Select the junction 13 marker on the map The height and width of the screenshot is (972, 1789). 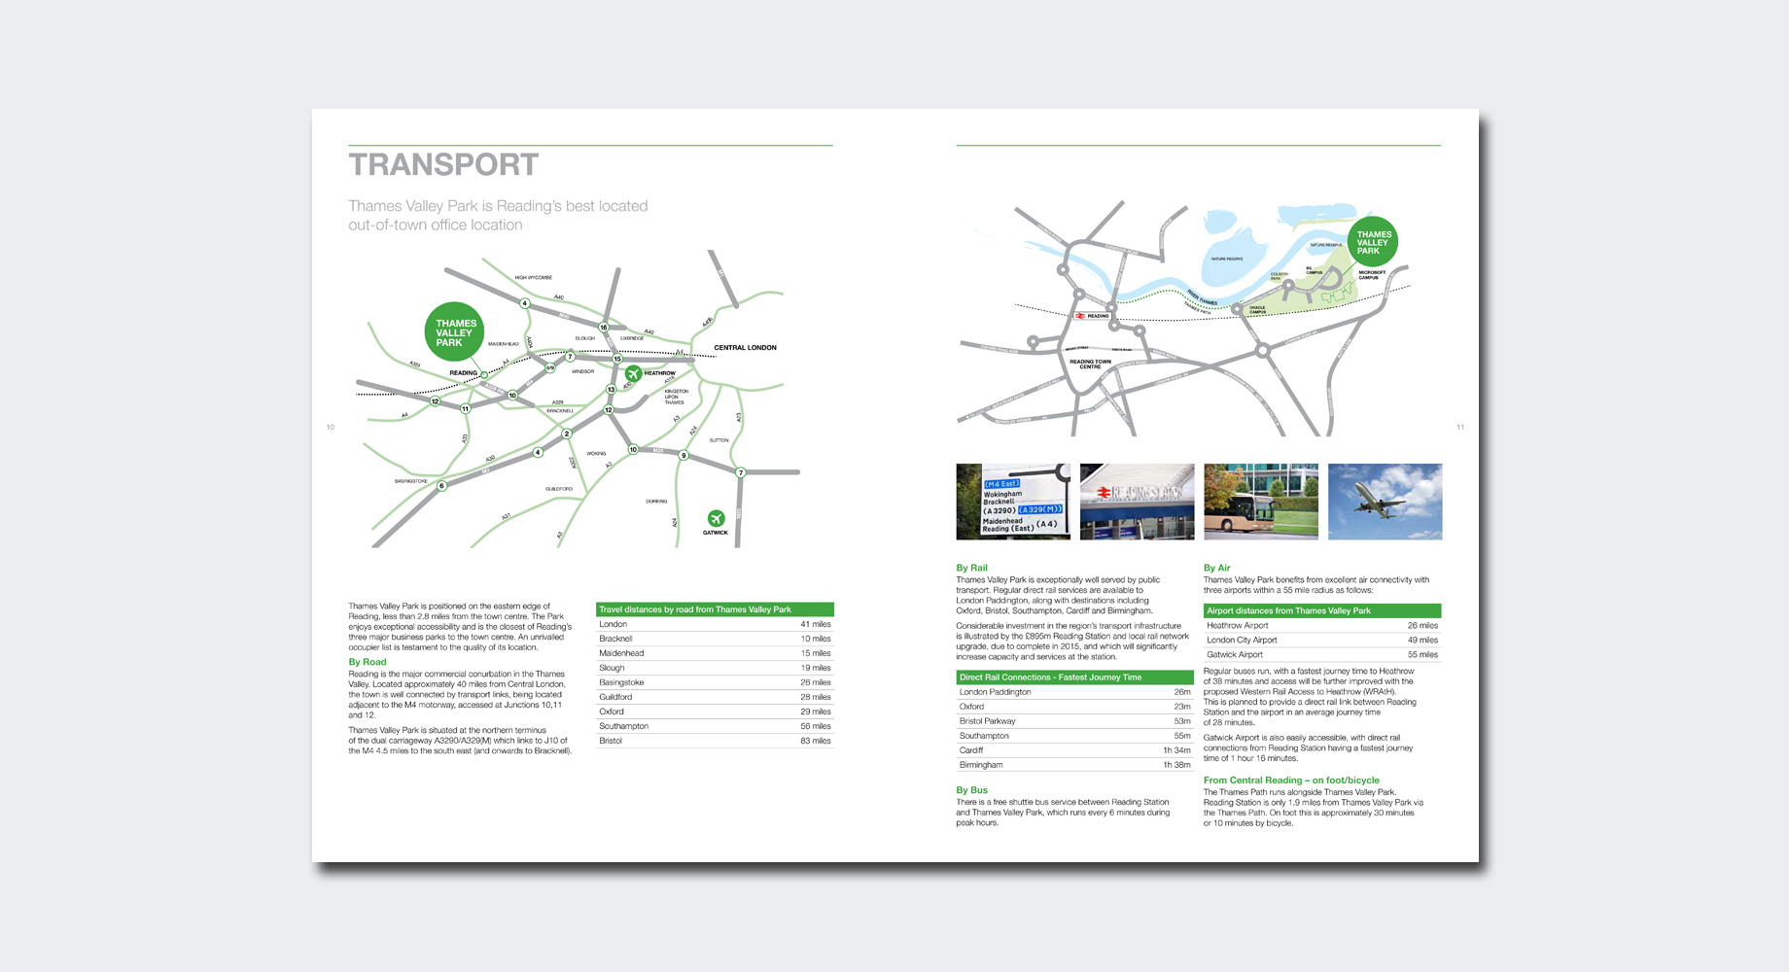[611, 390]
